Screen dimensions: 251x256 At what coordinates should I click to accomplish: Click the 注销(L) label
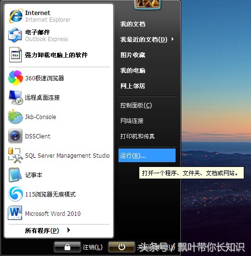tap(92, 247)
